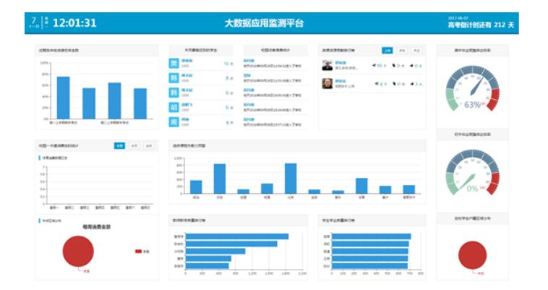Select the highlighted blue tab in campus card consumption panel
The height and width of the screenshot is (290, 548).
pos(119,145)
